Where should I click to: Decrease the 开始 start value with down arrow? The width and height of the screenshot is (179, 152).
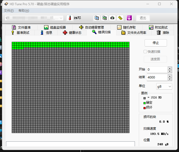coord(170,71)
